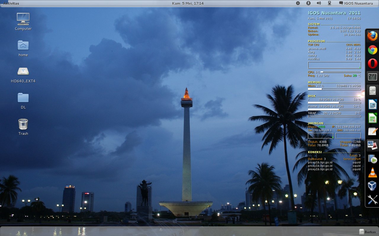Click the round disc icon in top bar

pyautogui.click(x=298, y=3)
